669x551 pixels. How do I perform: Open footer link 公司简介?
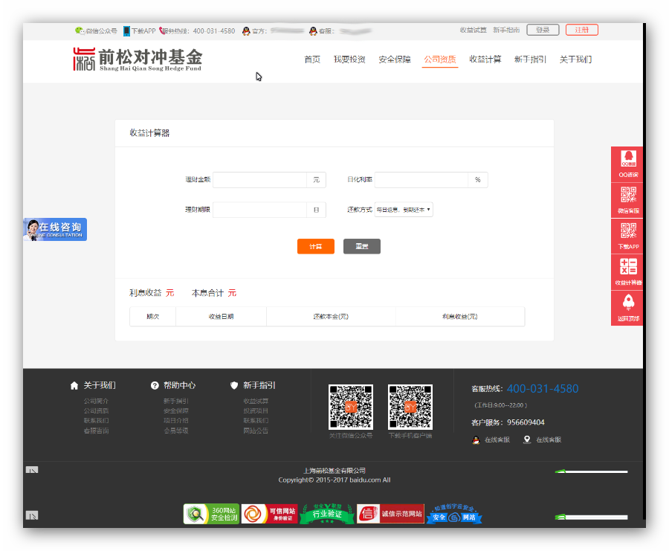pos(96,402)
